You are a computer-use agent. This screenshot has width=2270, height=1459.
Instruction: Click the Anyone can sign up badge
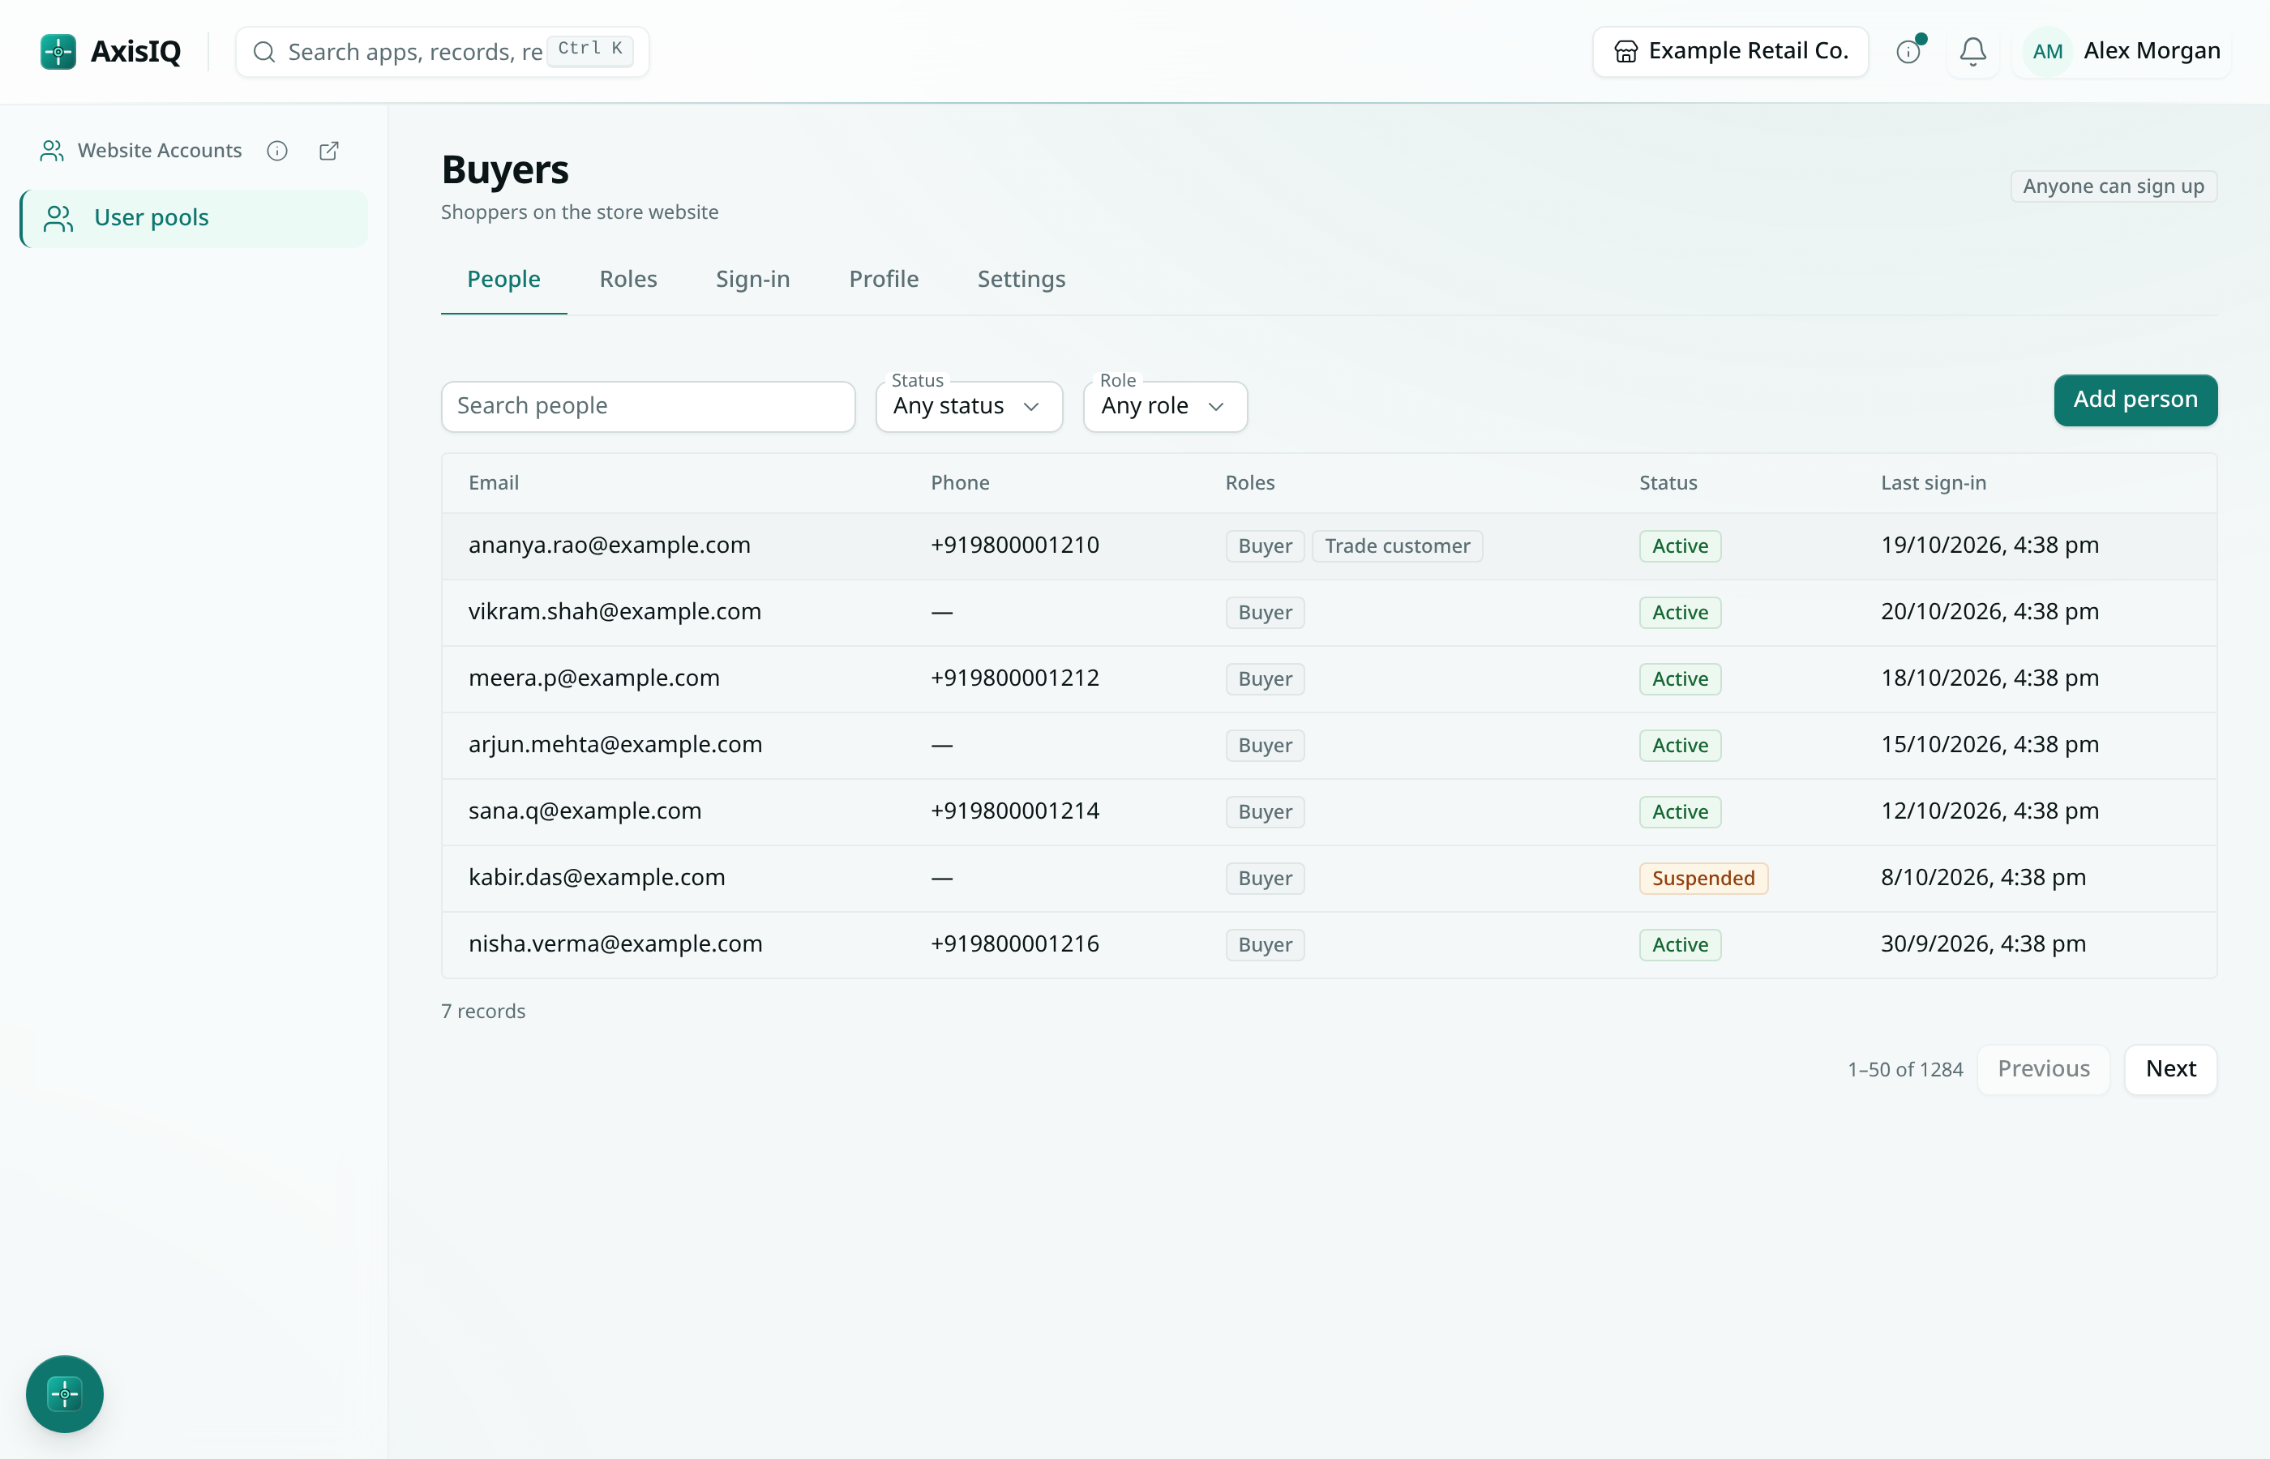click(2113, 186)
